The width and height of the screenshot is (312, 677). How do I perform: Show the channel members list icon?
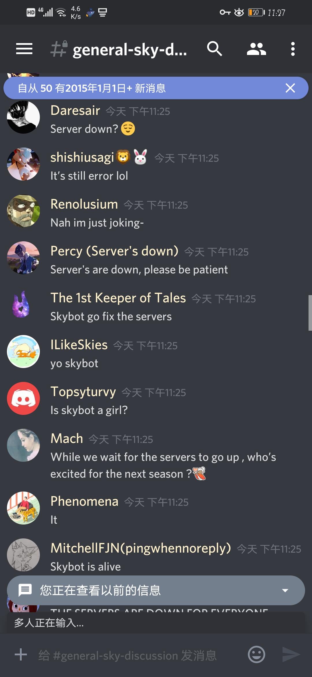tap(256, 49)
